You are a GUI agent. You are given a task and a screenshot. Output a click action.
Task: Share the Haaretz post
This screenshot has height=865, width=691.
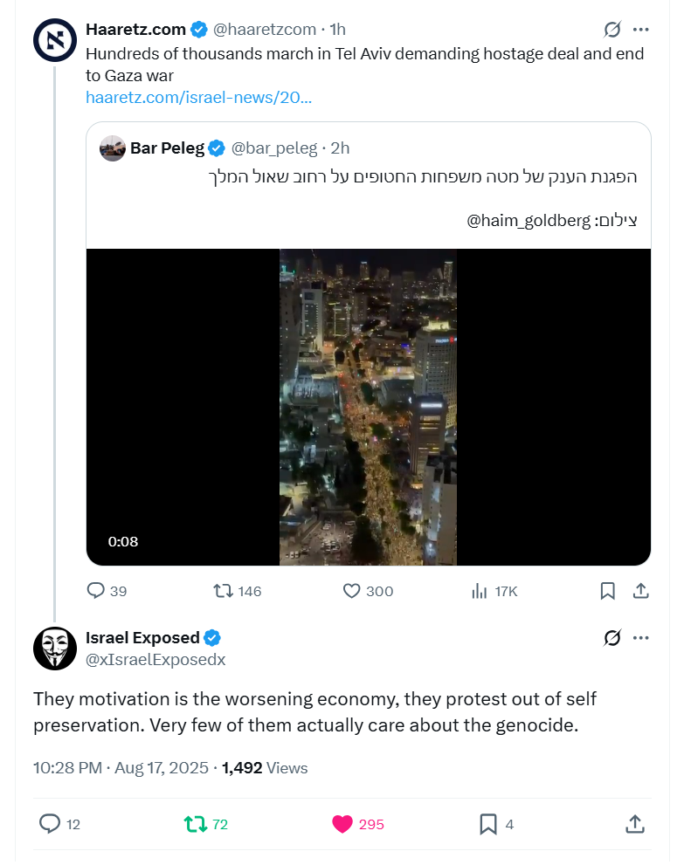pos(640,591)
